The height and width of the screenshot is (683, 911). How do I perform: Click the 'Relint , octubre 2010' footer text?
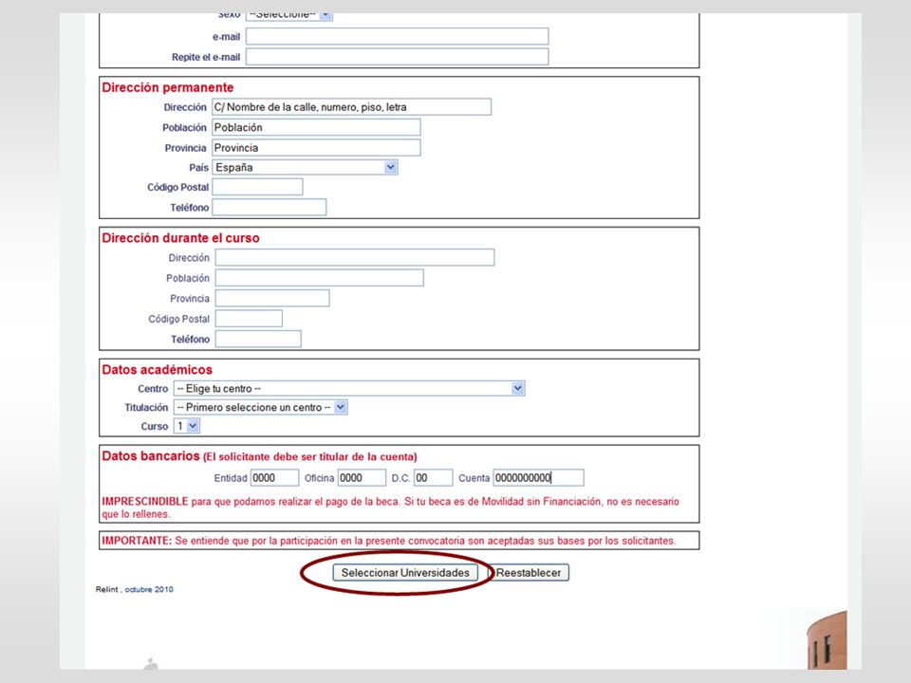[x=134, y=589]
